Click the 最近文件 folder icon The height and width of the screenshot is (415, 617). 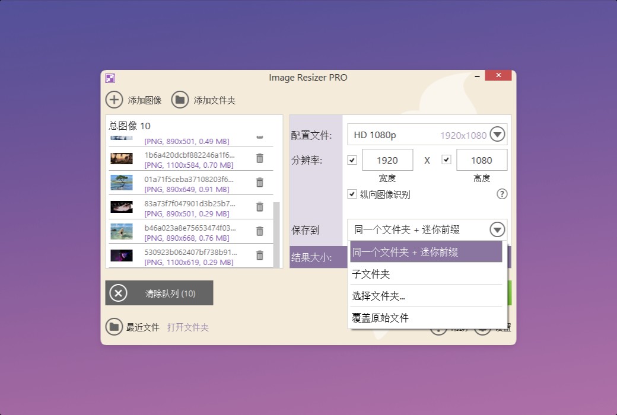[x=114, y=327]
